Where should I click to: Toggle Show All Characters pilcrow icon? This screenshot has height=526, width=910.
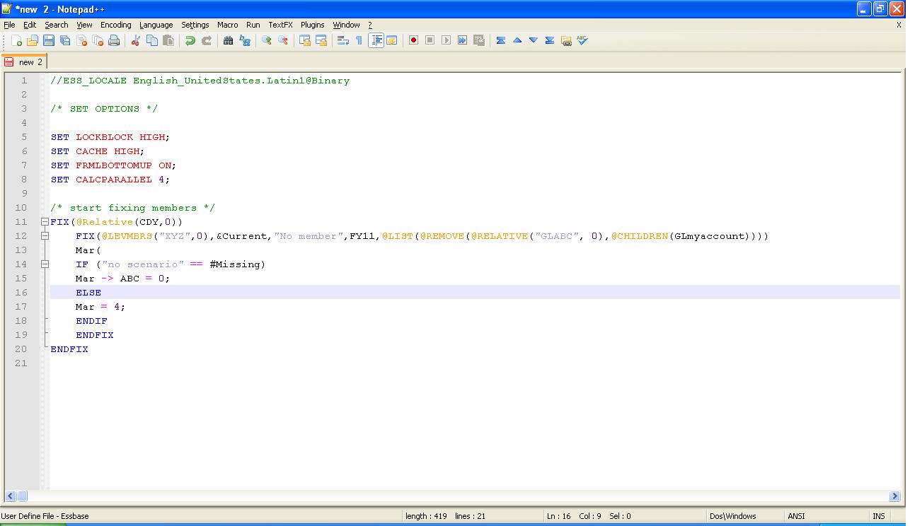359,40
